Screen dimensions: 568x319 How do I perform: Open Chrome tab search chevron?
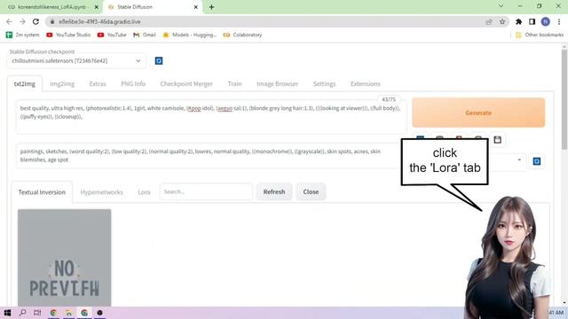[501, 6]
